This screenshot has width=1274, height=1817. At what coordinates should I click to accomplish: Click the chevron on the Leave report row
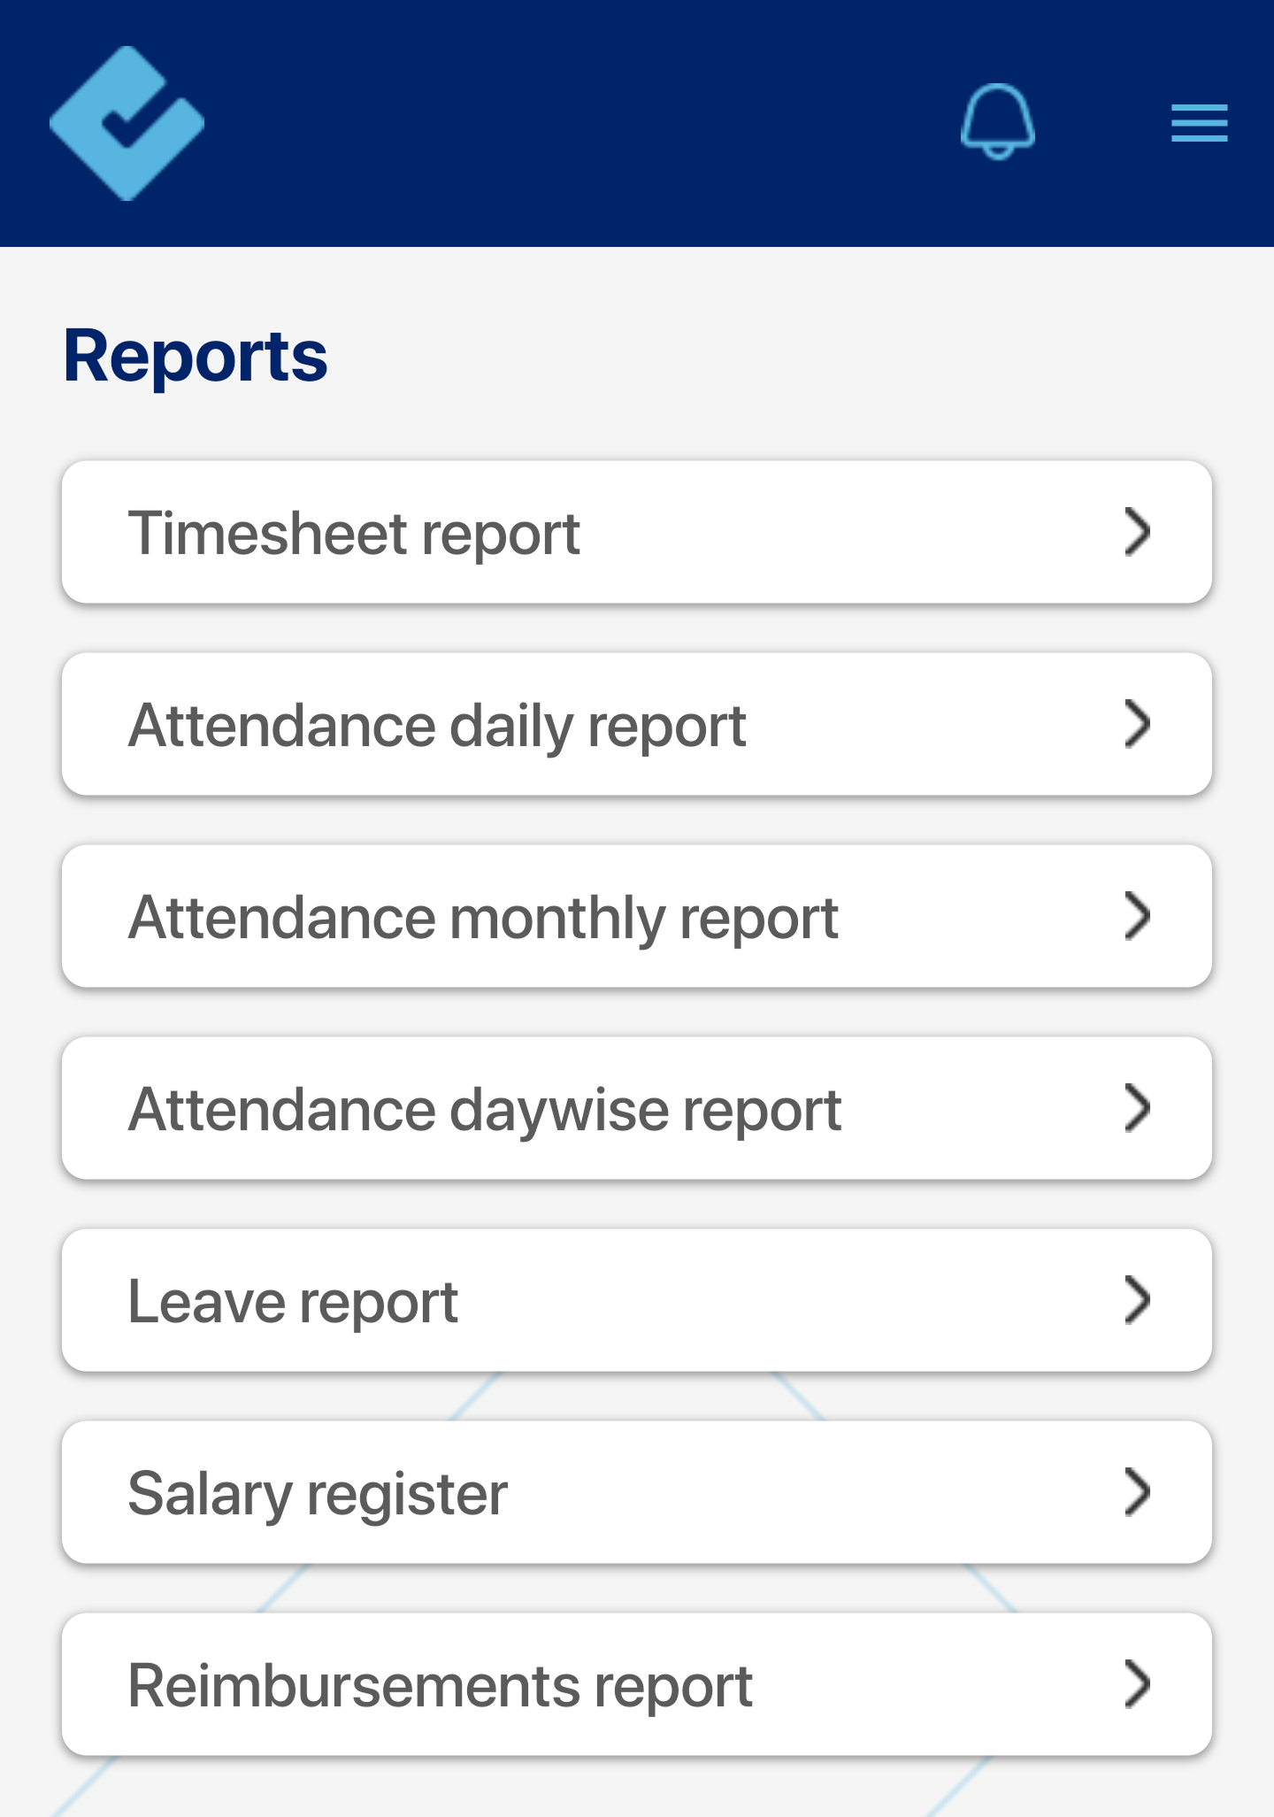(x=1137, y=1300)
